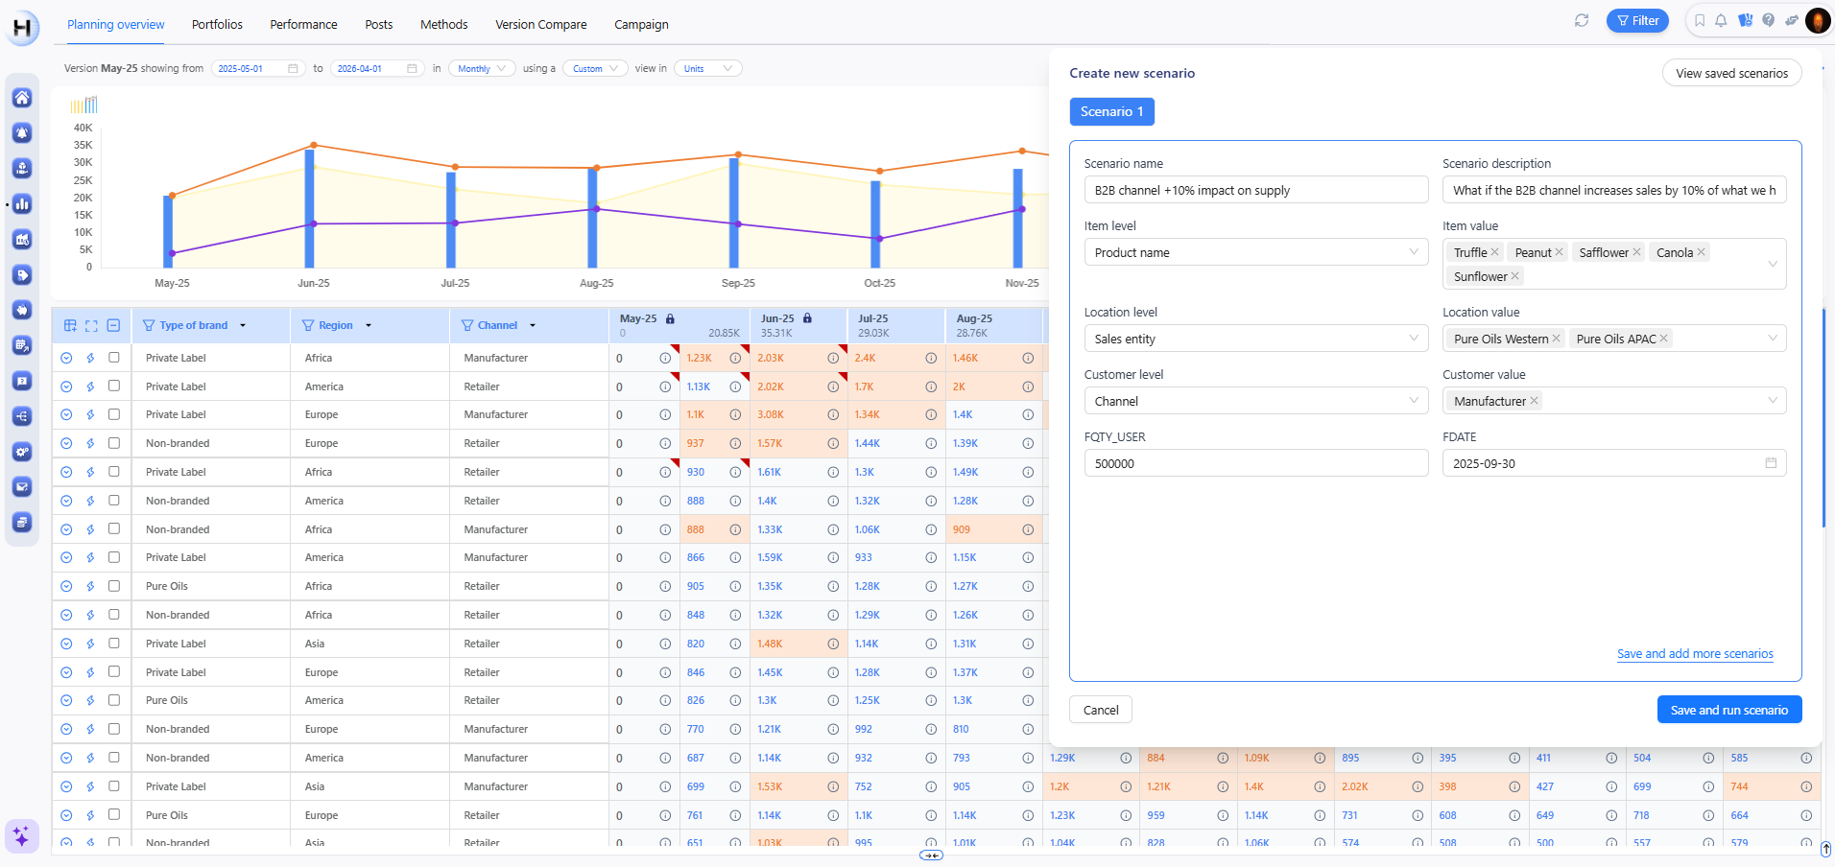Click the bookmark icon in top bar
Image resolution: width=1835 pixels, height=867 pixels.
[x=1700, y=20]
